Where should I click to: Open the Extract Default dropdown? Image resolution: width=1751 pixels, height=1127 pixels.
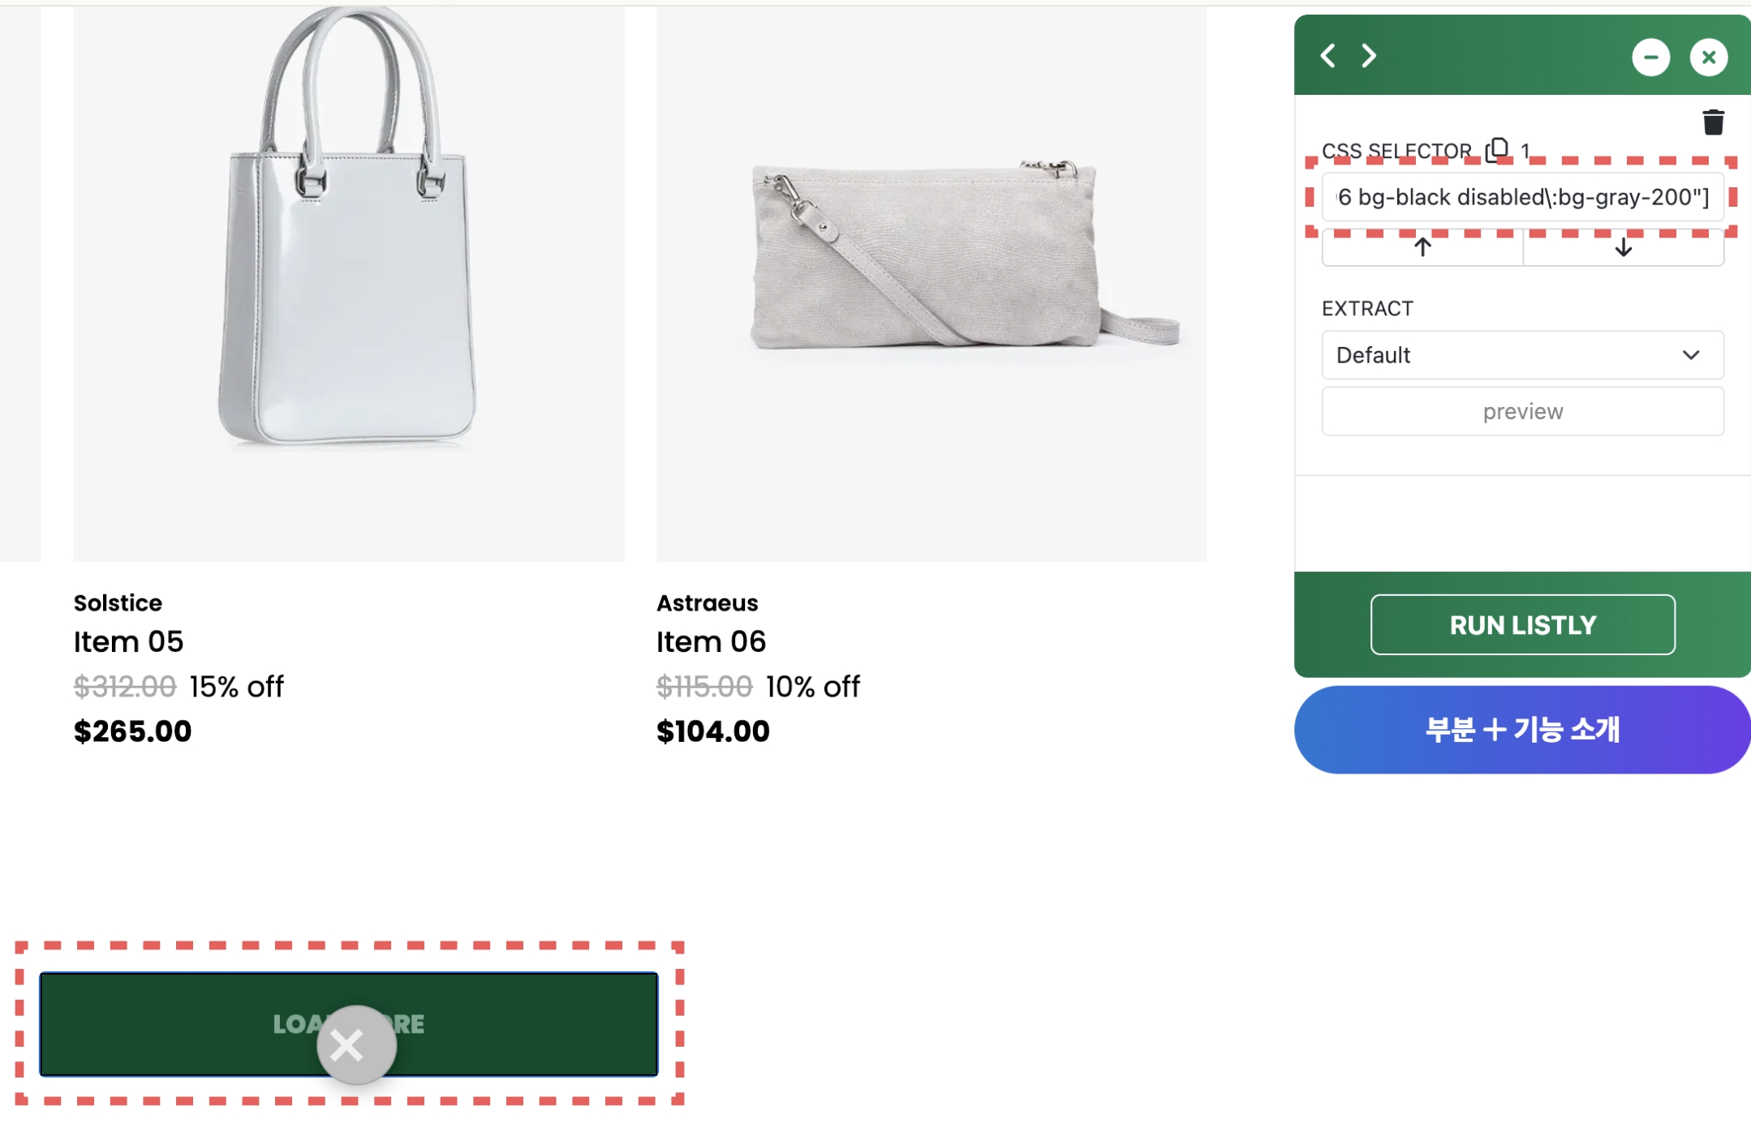click(x=1522, y=355)
